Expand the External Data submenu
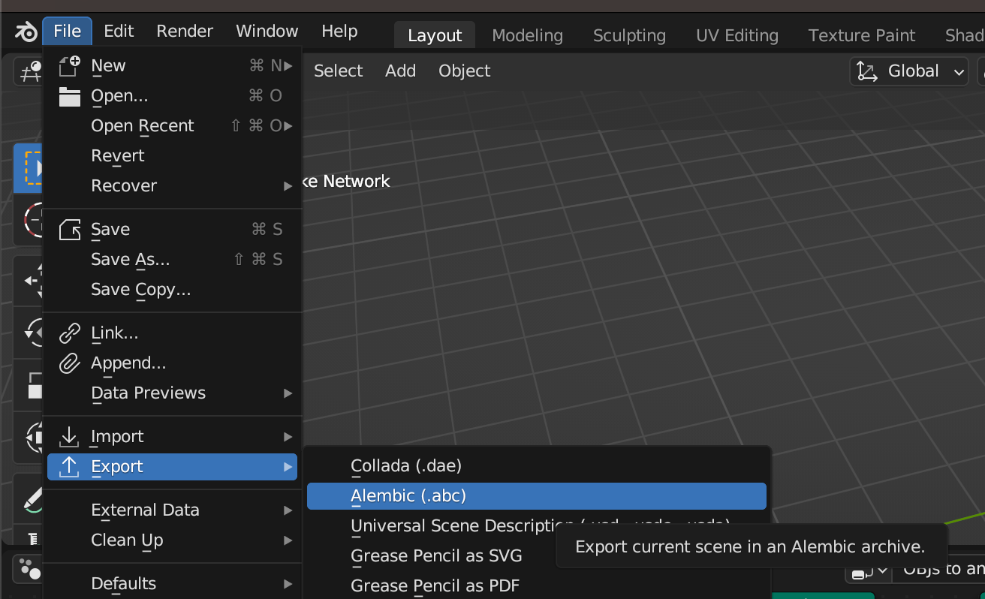 [x=173, y=510]
